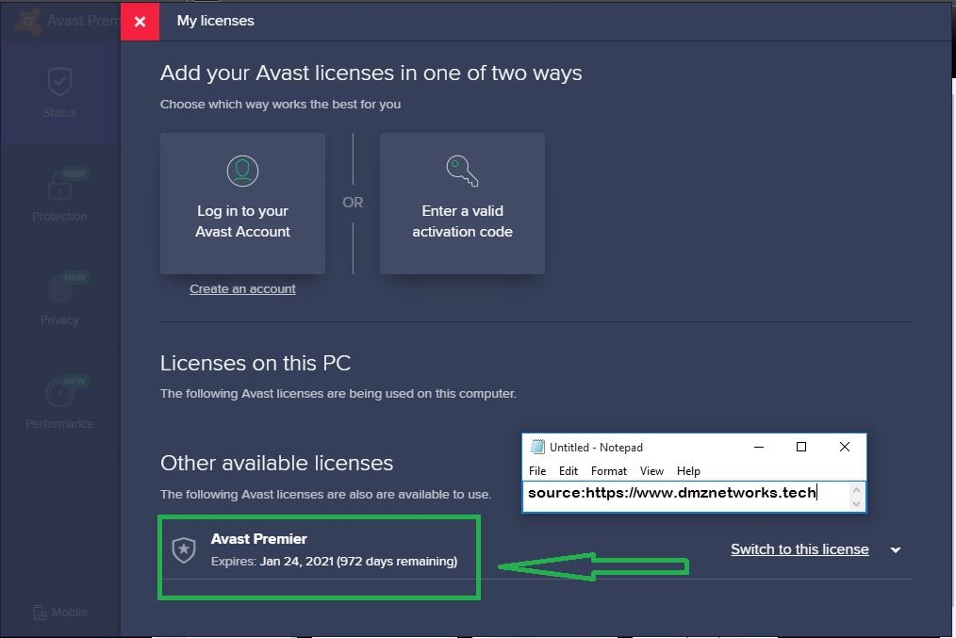956x638 pixels.
Task: Select Log in to your Avast Account
Action: [x=242, y=204]
